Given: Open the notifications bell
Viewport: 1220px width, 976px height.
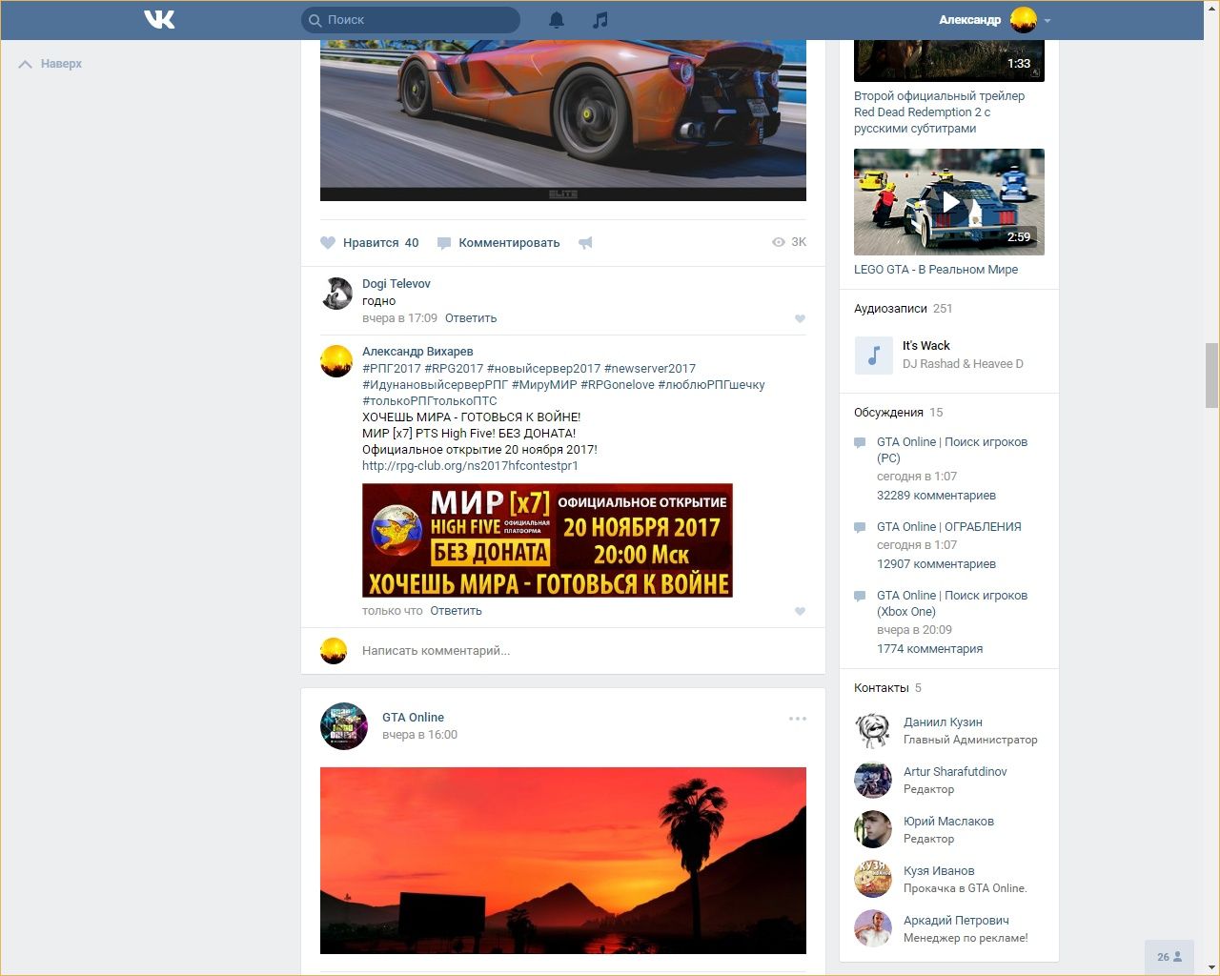Looking at the screenshot, I should tap(557, 19).
